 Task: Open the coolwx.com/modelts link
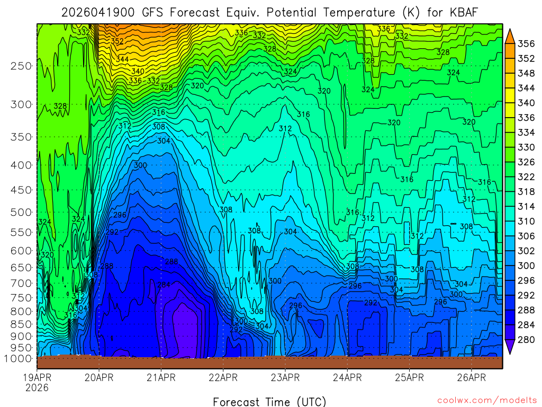point(487,400)
